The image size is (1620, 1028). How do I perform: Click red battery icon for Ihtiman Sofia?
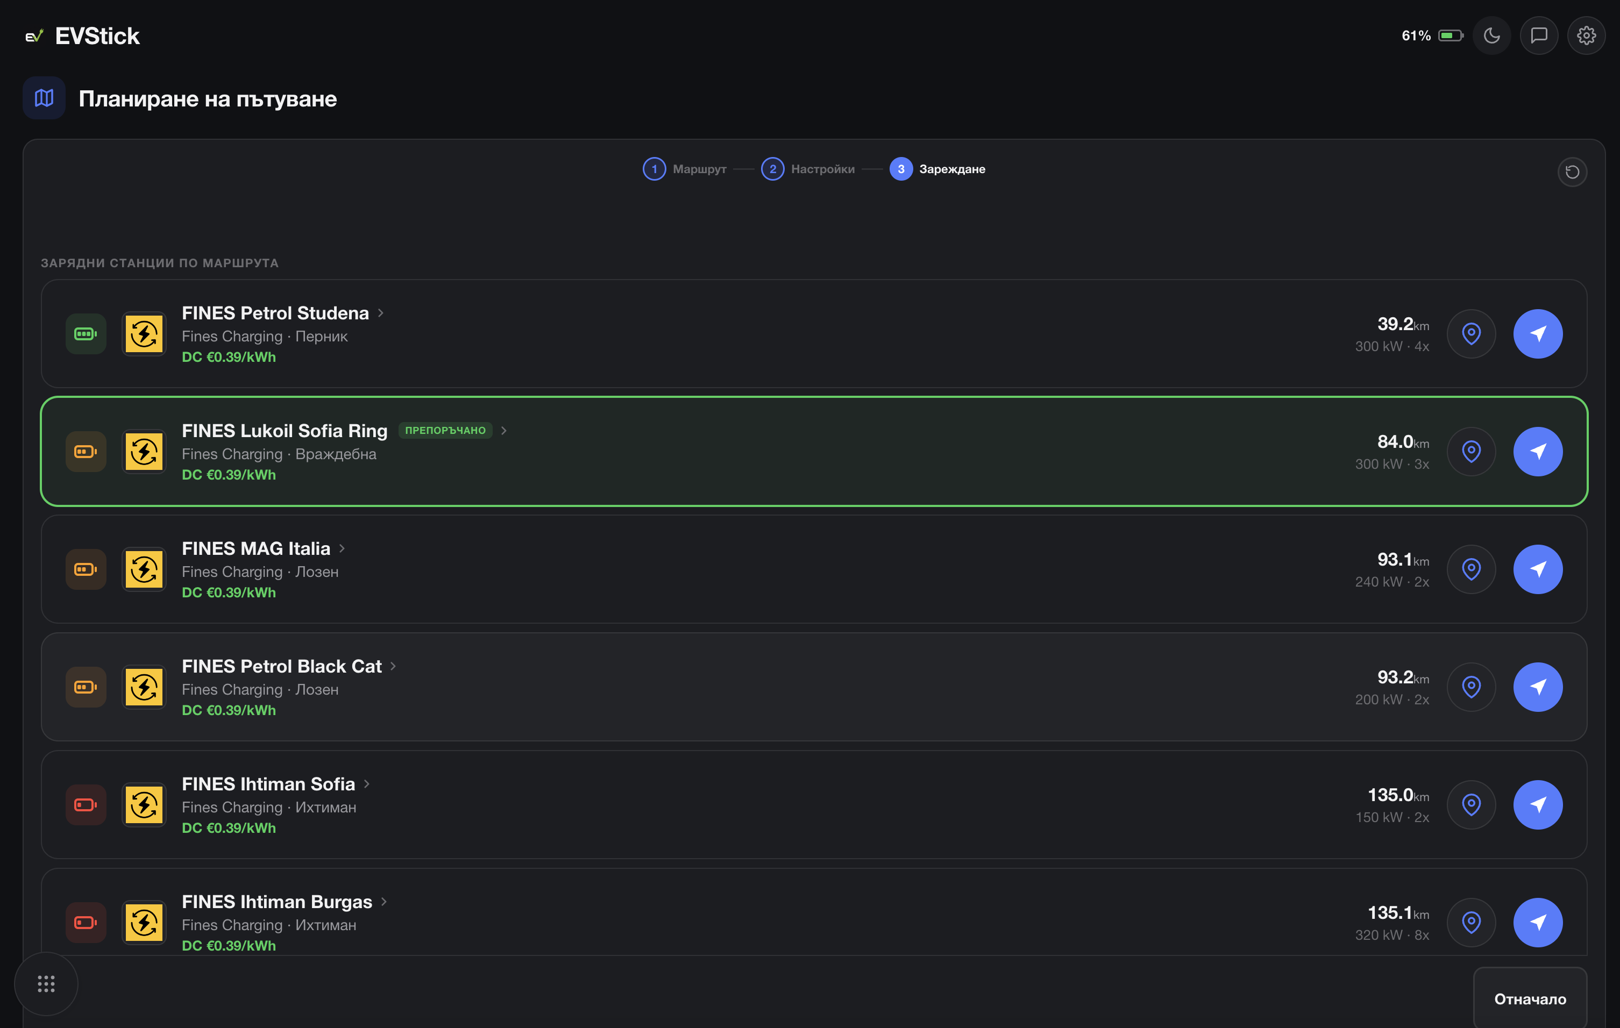pos(86,805)
